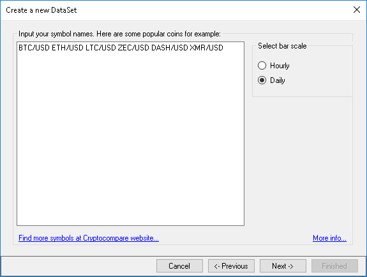Viewport: 367px width, 277px height.
Task: Select the Hourly bar scale radio button
Action: pyautogui.click(x=262, y=65)
